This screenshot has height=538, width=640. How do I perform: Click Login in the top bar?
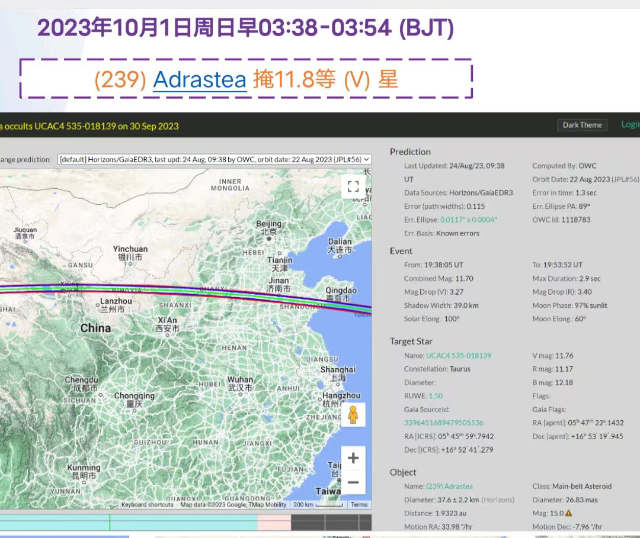coord(630,124)
